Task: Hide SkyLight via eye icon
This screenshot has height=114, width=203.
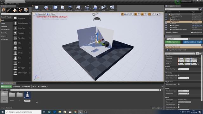Action: pyautogui.click(x=166, y=28)
